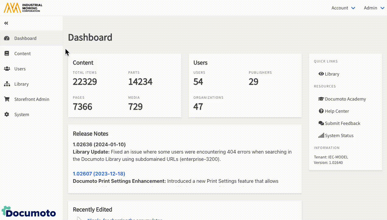Open the Admin dropdown menu
The width and height of the screenshot is (387, 220).
coord(374,8)
